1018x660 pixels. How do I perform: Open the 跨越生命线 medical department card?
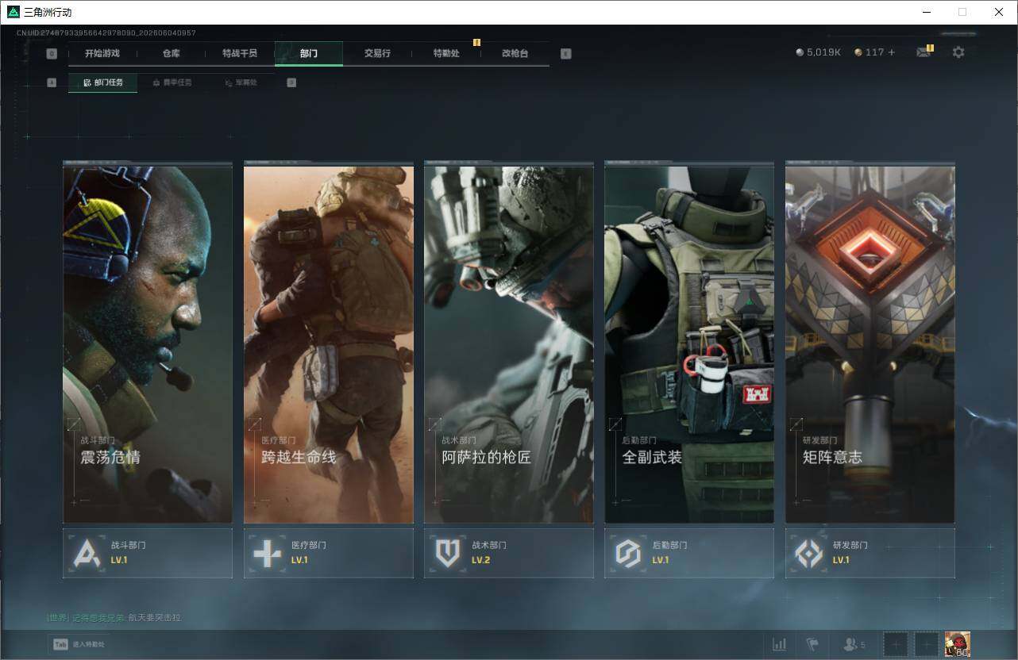(328, 343)
